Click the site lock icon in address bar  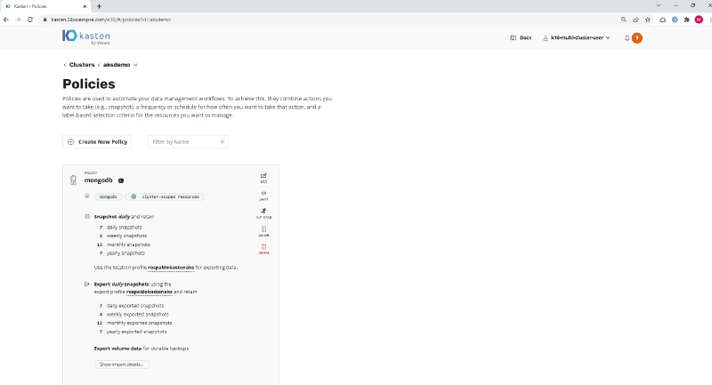click(44, 20)
